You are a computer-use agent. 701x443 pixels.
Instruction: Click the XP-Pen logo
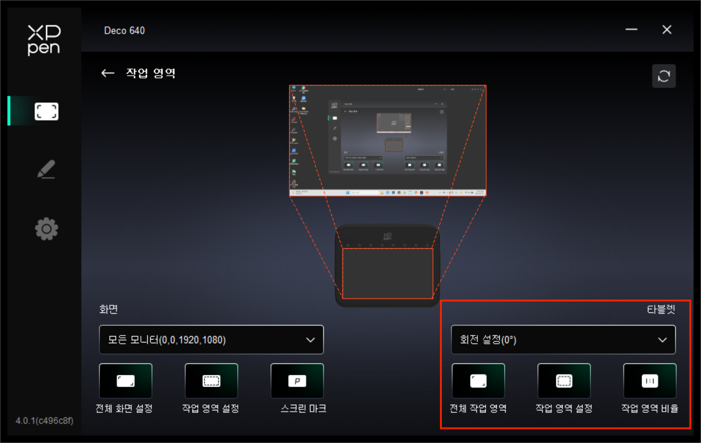44,40
